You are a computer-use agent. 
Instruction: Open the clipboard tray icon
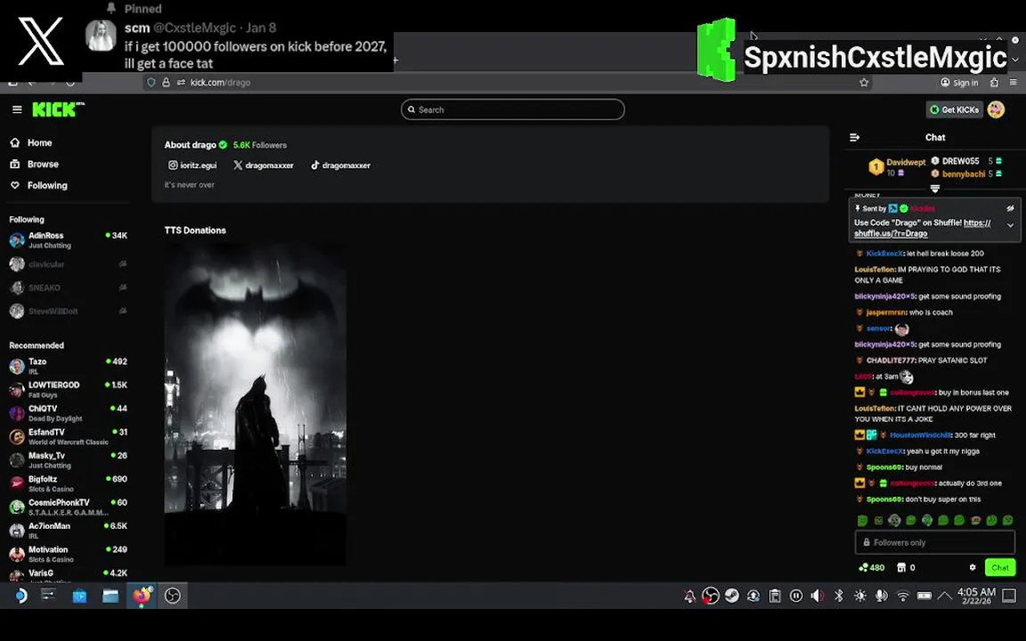click(x=775, y=596)
